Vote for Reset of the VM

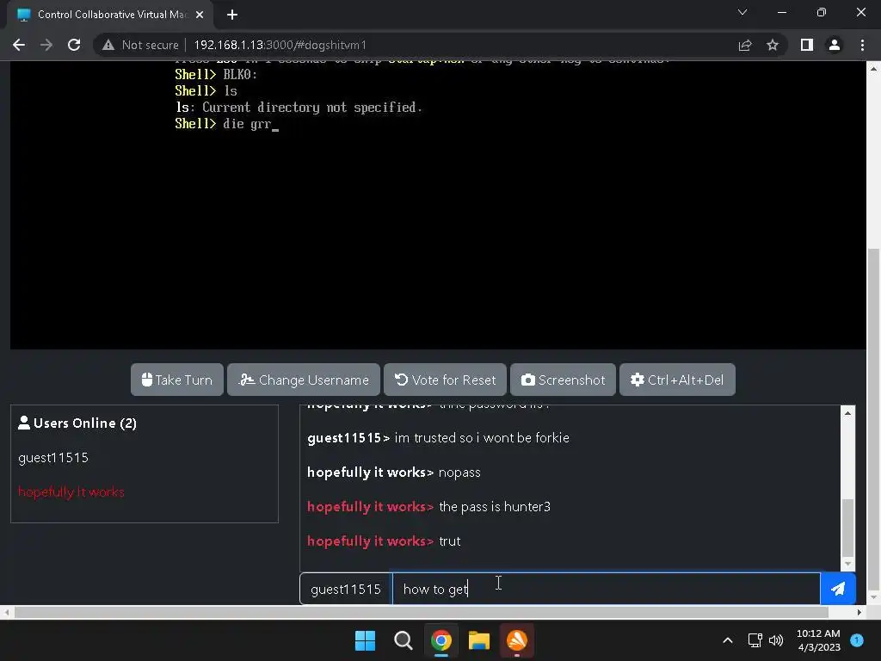pyautogui.click(x=445, y=380)
